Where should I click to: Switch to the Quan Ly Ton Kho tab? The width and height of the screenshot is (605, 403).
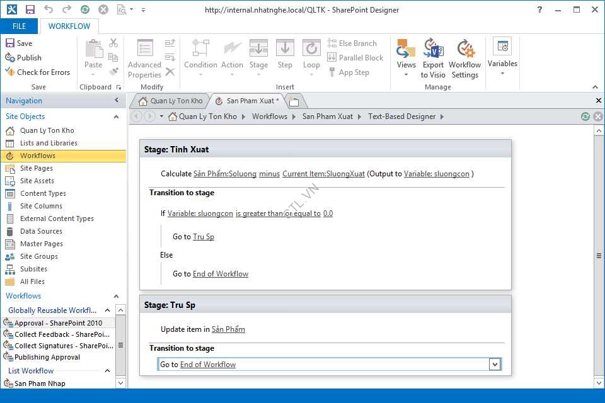pyautogui.click(x=171, y=101)
